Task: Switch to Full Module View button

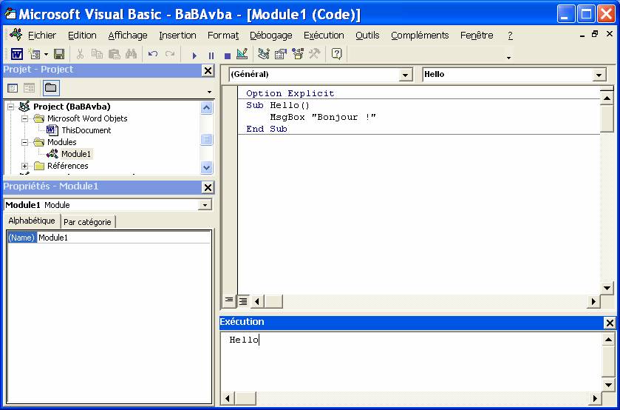Action: coord(242,301)
